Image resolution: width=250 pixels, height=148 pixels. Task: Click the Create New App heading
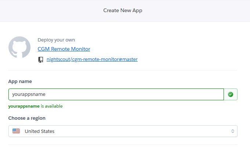coord(123,10)
